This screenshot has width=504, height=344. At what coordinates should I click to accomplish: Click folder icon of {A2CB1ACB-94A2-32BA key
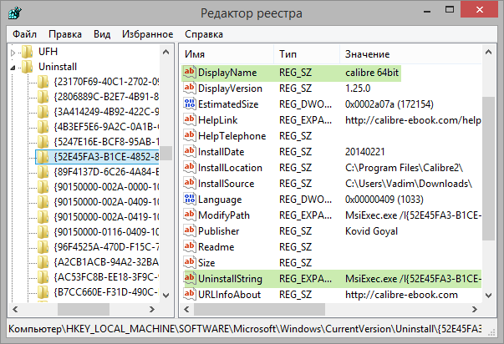43,262
